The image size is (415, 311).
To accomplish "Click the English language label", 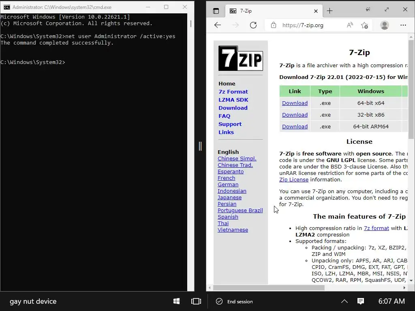I will pos(228,152).
